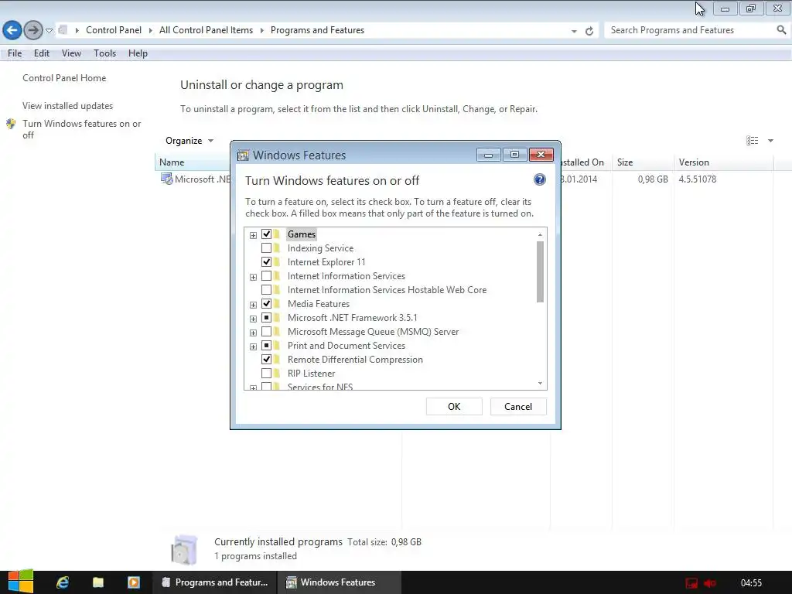Click the red network tray icon

691,583
